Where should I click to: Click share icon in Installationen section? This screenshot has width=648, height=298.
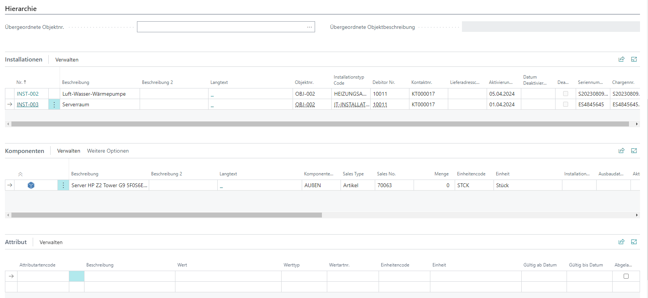coord(621,59)
